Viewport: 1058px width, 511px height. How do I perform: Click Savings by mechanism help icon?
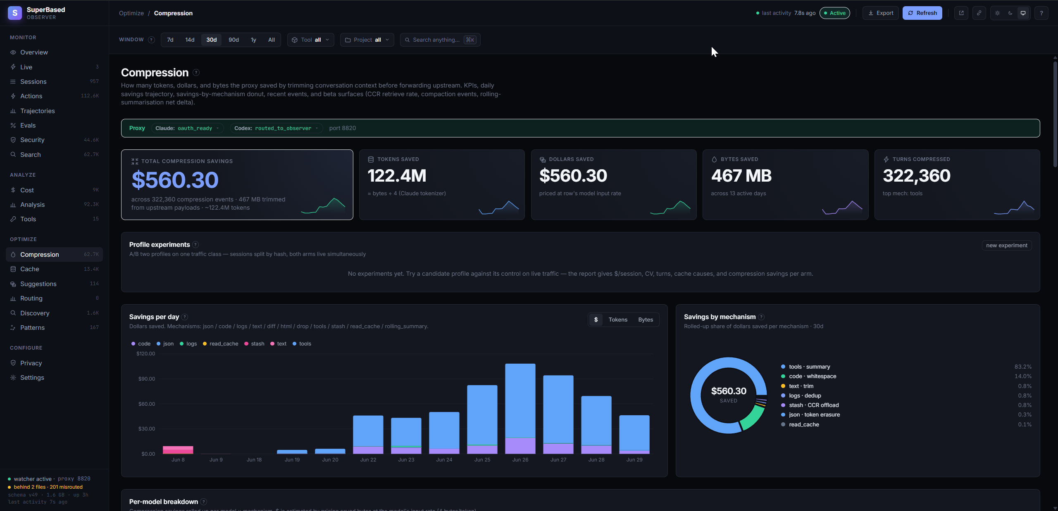point(761,317)
